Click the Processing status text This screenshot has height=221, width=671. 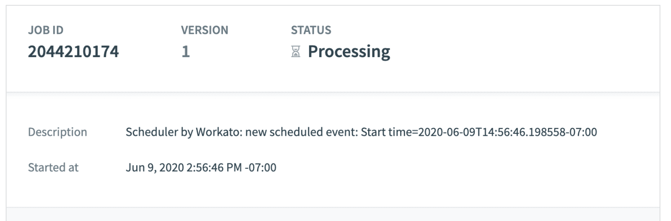pos(349,52)
